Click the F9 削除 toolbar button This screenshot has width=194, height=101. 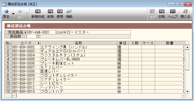[x=51, y=14]
